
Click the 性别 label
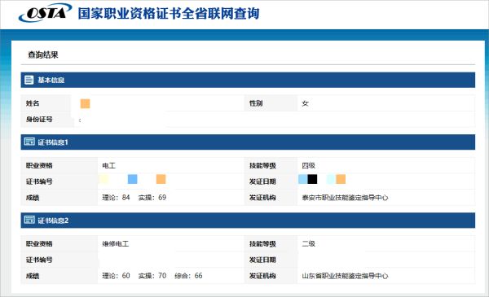pos(256,103)
